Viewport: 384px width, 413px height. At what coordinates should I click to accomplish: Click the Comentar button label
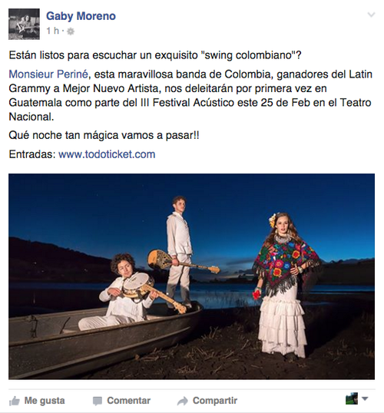tap(128, 401)
